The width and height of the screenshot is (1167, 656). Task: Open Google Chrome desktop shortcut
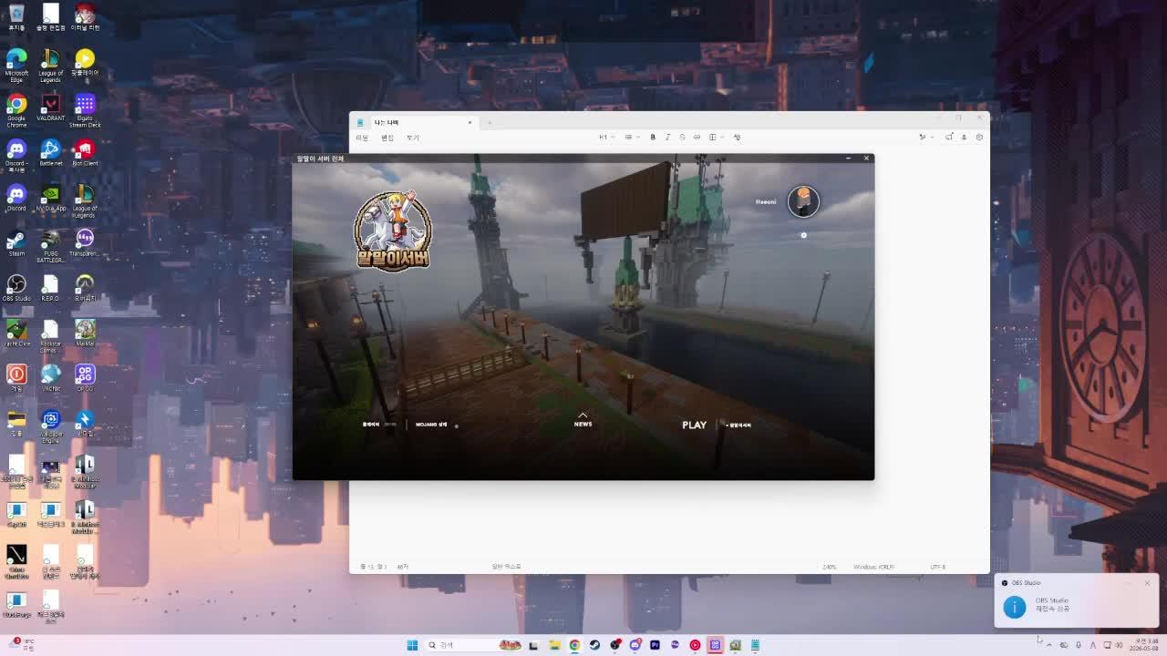click(16, 110)
